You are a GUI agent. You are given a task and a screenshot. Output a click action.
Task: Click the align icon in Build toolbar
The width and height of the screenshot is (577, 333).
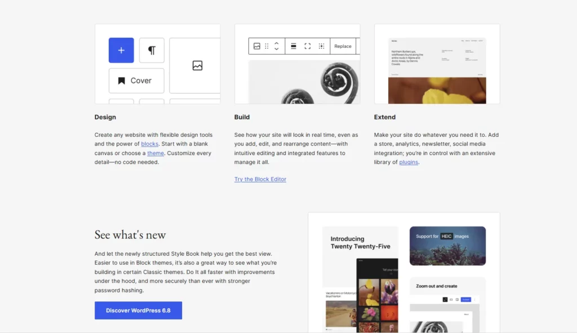pos(294,46)
